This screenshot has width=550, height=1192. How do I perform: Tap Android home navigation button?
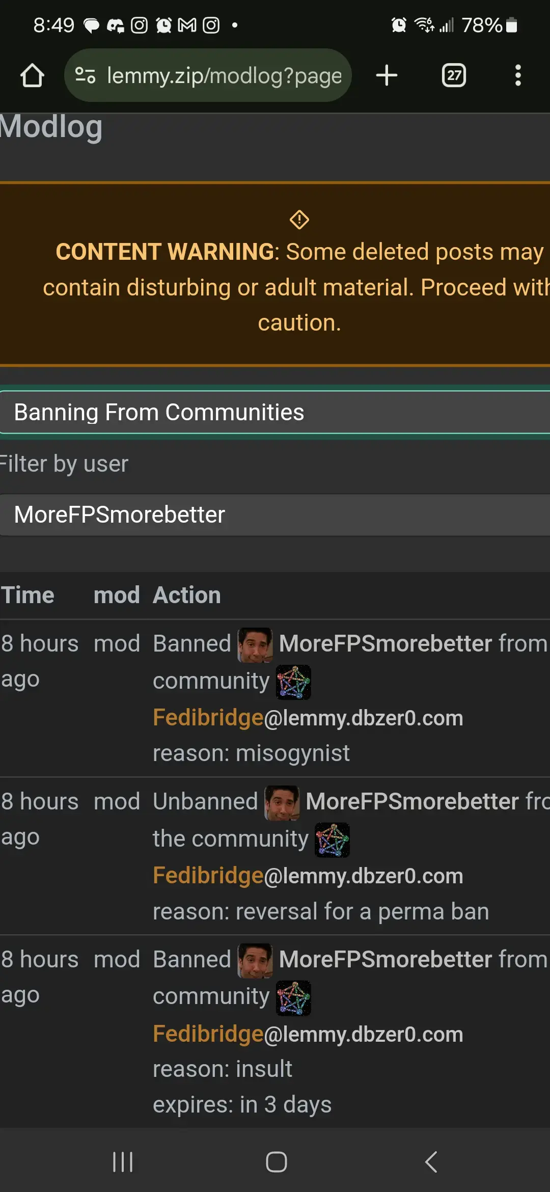click(x=276, y=1162)
